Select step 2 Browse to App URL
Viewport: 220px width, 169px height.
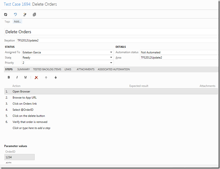click(x=111, y=97)
